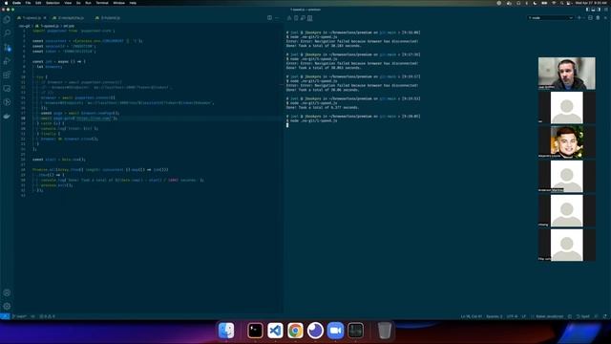Open the Accounts icon in activity bar

coord(7,293)
